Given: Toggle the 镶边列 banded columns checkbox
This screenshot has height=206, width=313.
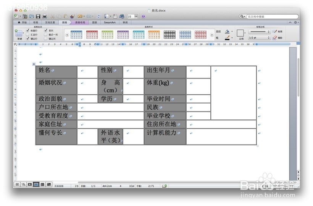Looking at the screenshot, I should coord(46,39).
